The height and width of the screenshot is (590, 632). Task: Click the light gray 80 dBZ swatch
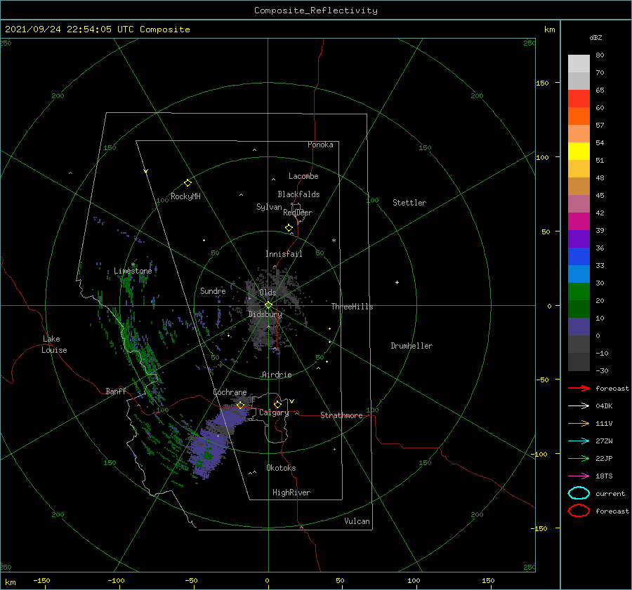coord(579,64)
